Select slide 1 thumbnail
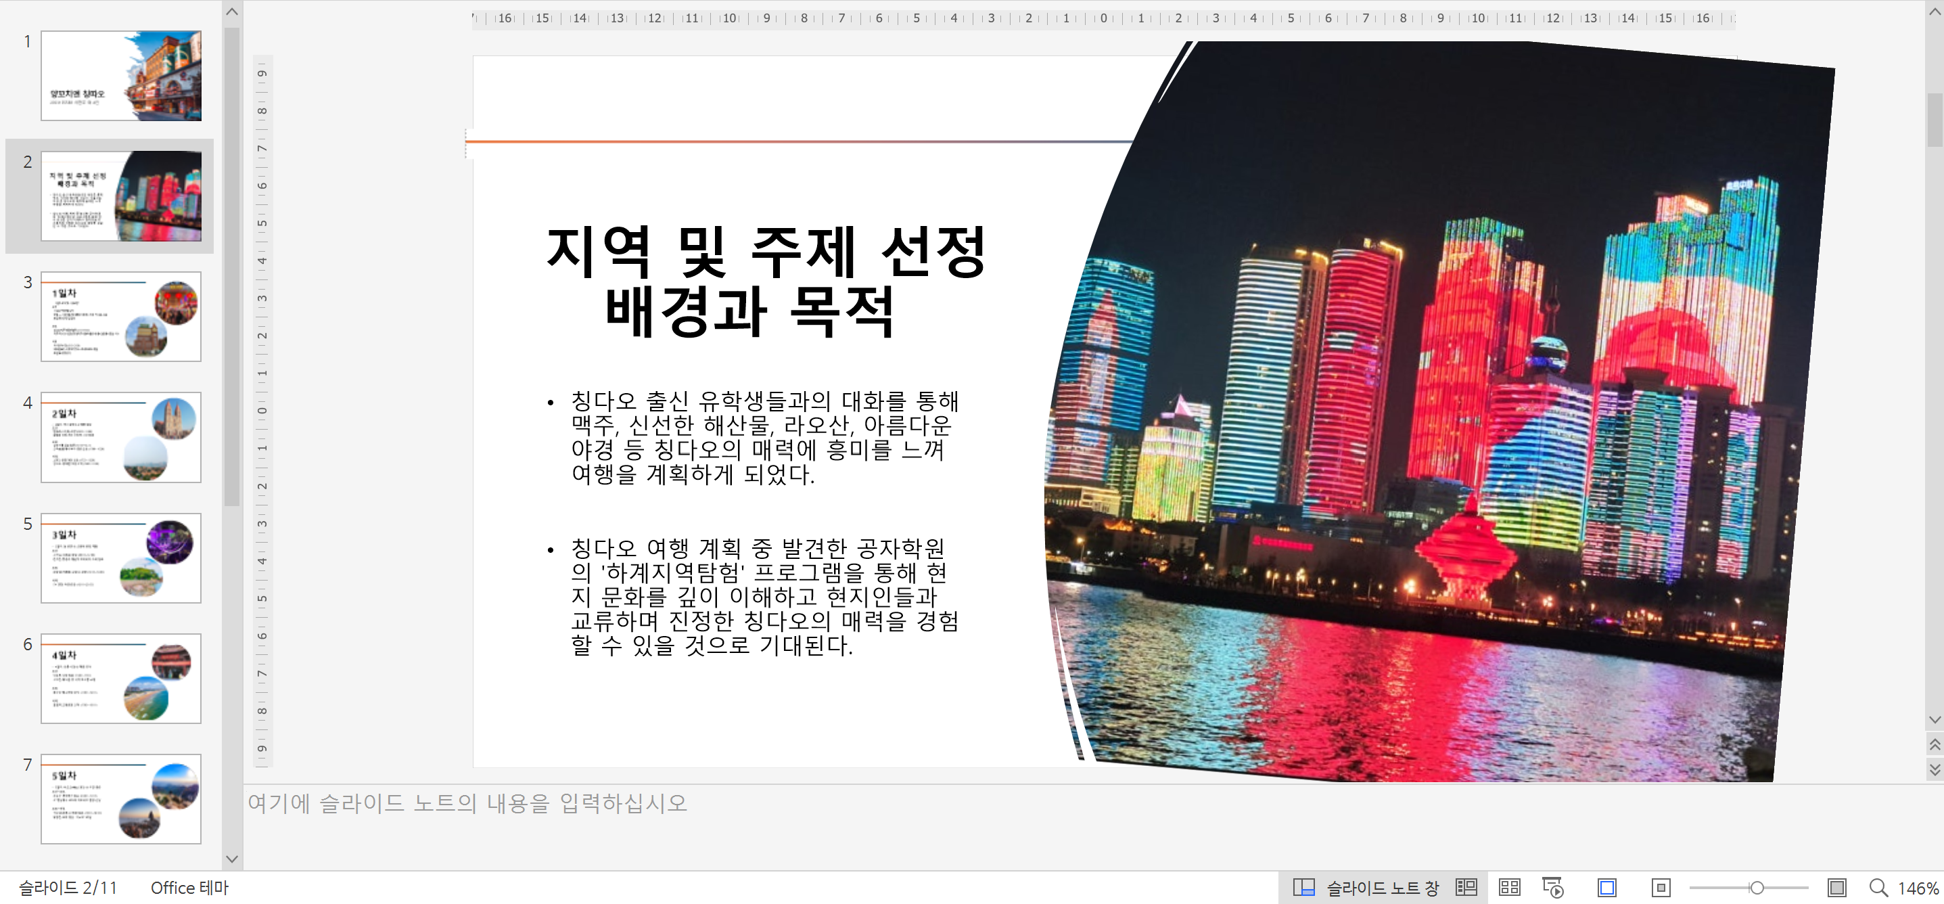1944x904 pixels. 121,76
